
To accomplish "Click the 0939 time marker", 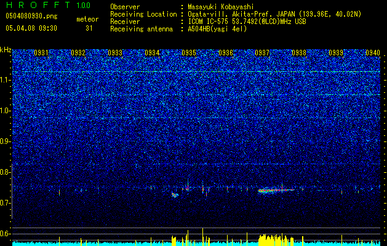I will (x=336, y=53).
